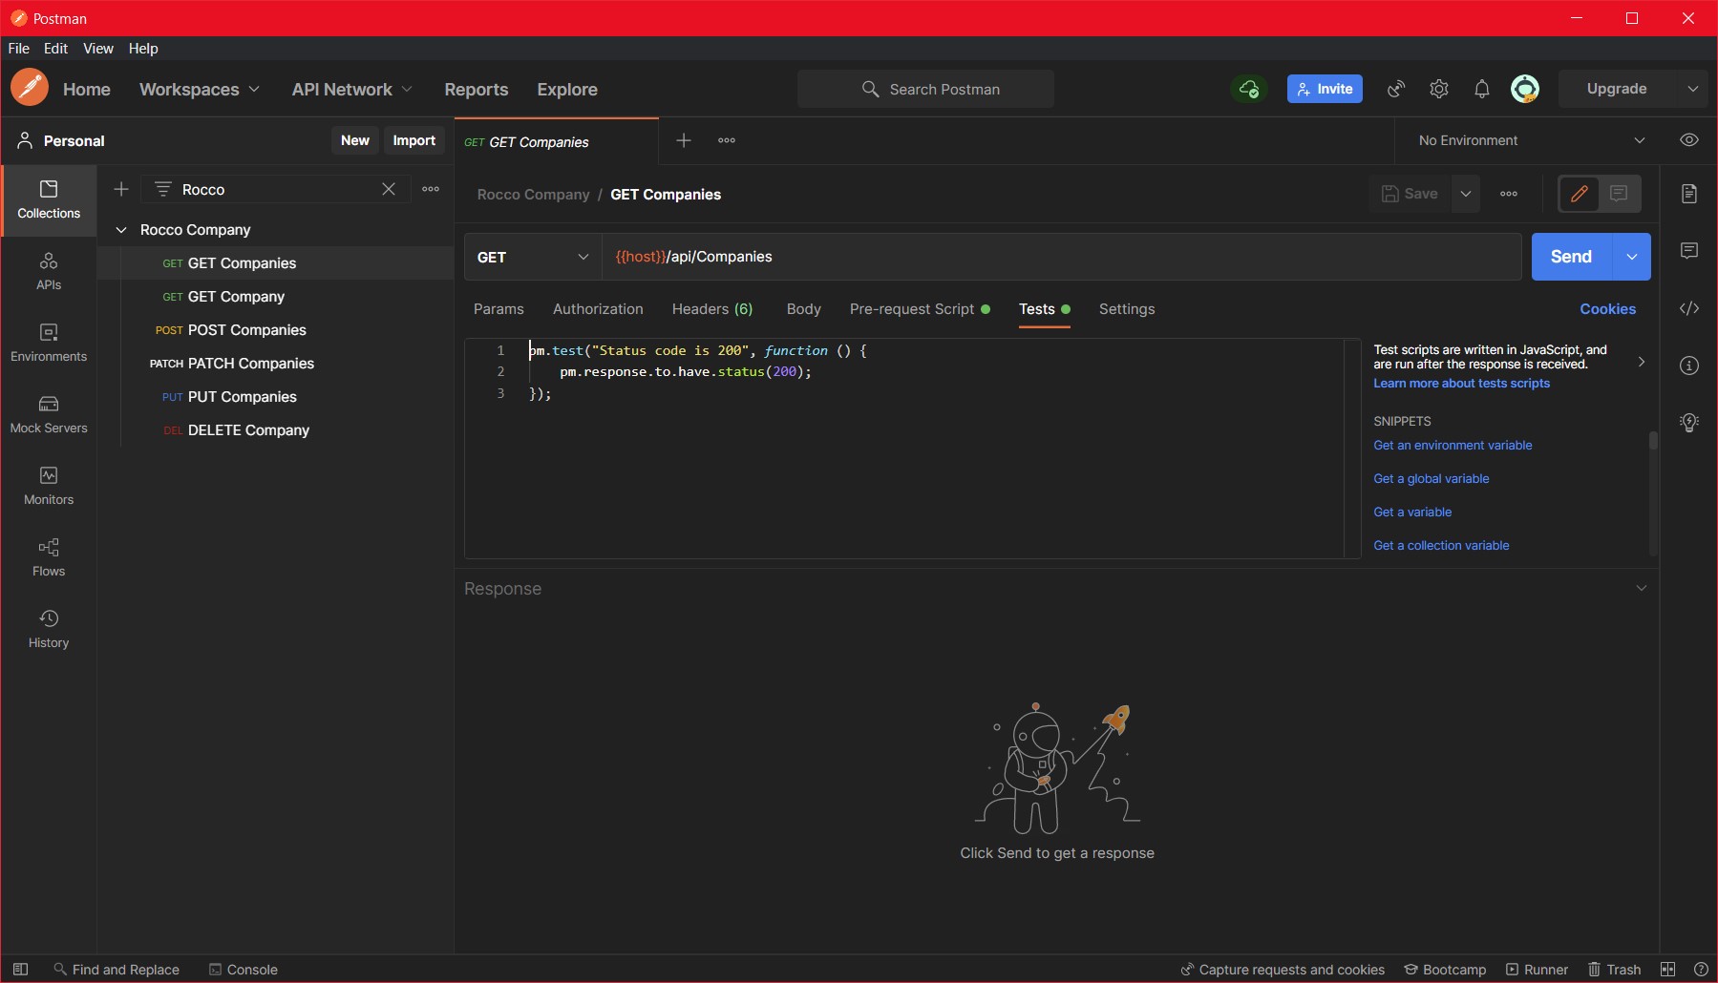
Task: Open a new request tab with the plus
Action: click(x=684, y=140)
